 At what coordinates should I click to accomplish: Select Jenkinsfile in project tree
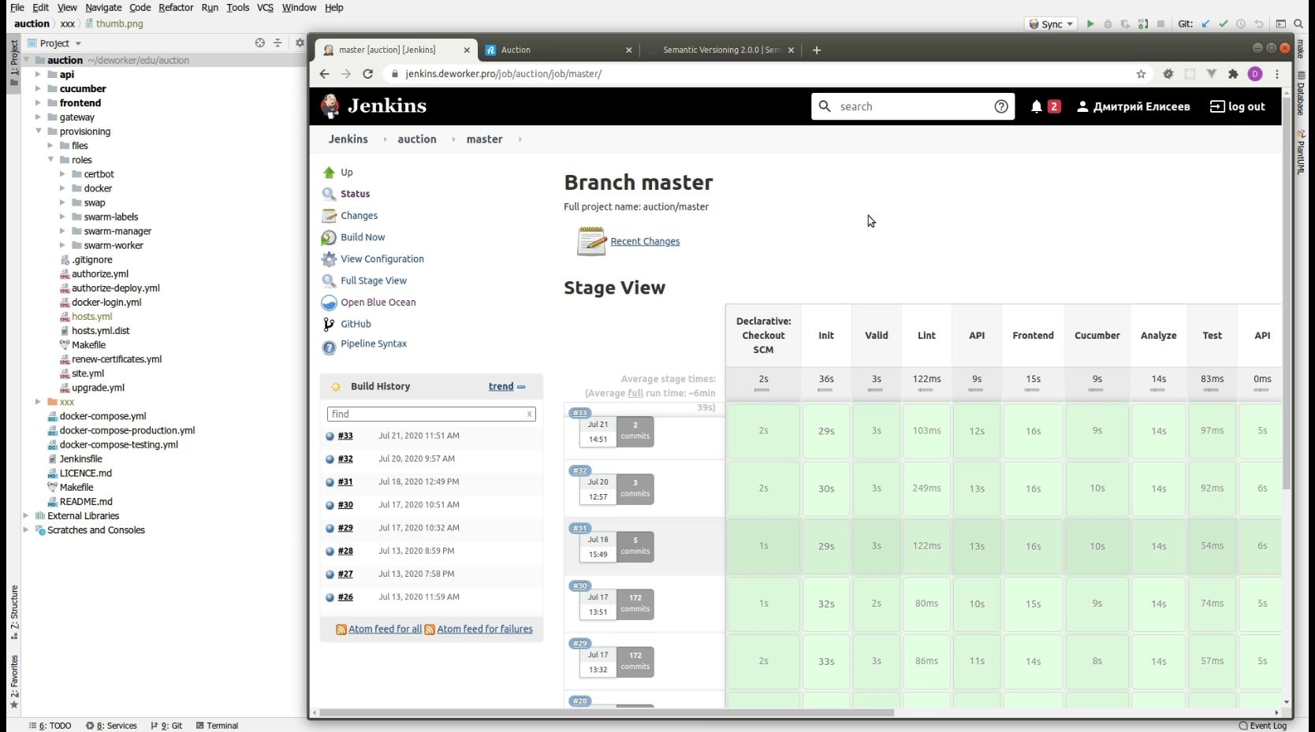pyautogui.click(x=81, y=459)
